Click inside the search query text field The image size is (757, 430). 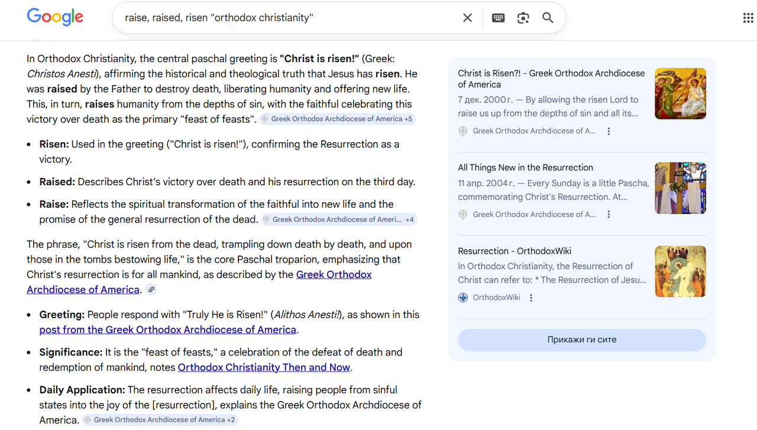coord(290,18)
